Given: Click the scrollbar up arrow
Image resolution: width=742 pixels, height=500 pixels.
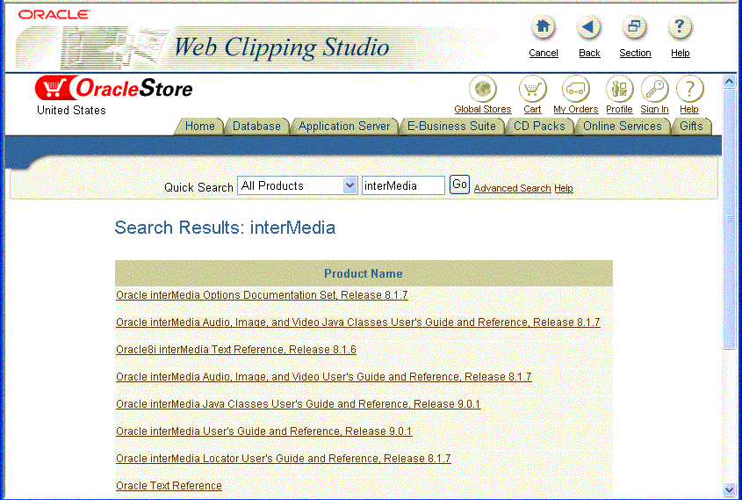Looking at the screenshot, I should tap(729, 81).
